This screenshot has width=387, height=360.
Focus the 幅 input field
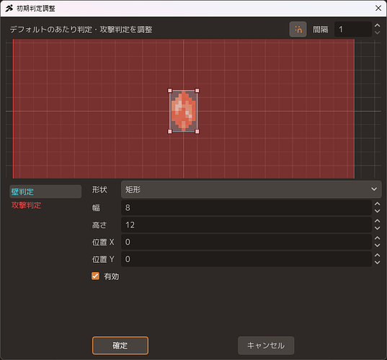246,207
